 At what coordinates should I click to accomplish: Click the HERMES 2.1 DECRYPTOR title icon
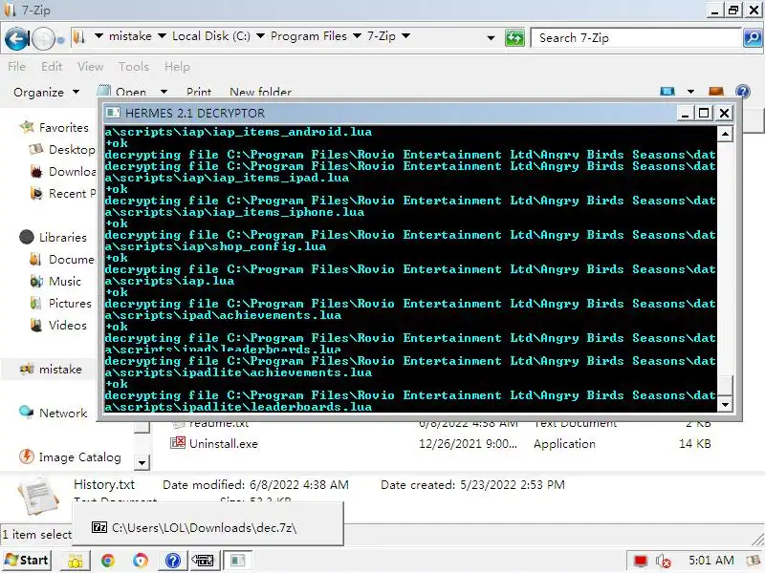(x=113, y=113)
